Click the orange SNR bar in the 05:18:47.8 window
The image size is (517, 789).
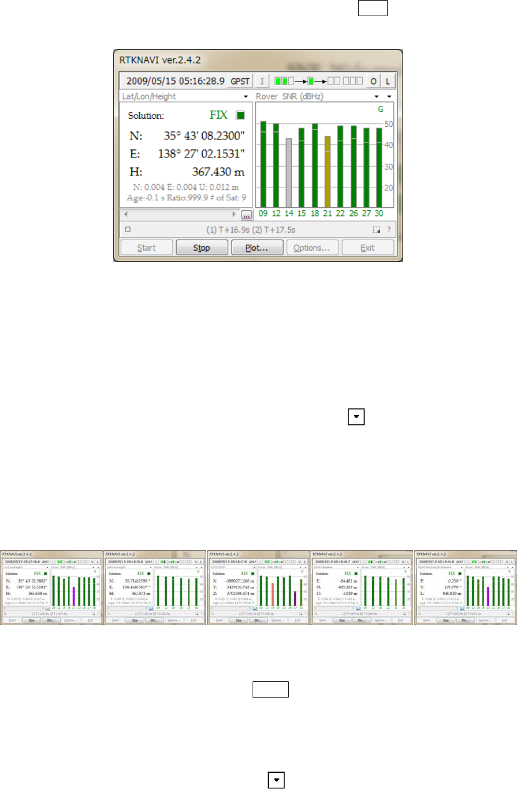click(272, 594)
